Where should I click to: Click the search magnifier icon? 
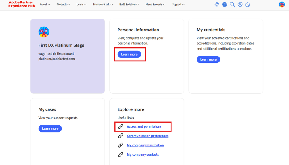pyautogui.click(x=232, y=5)
